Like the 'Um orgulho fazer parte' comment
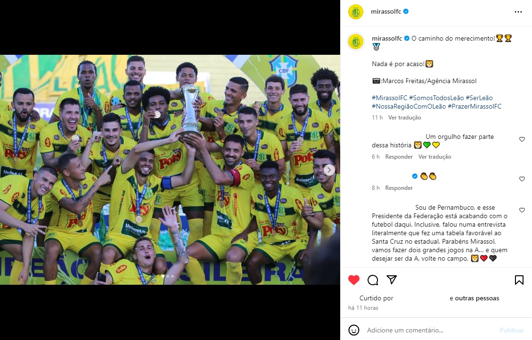 (x=522, y=139)
